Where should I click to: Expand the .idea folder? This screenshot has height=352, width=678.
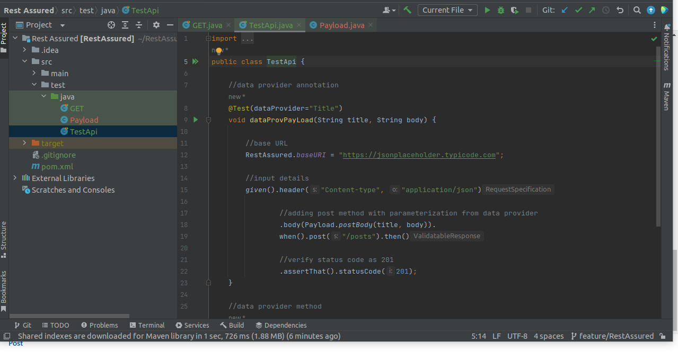[24, 50]
